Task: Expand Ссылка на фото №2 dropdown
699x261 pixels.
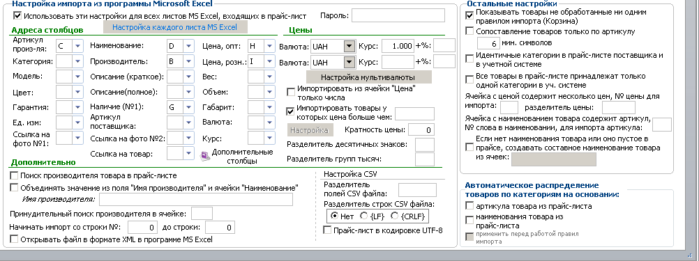Action: (188, 139)
